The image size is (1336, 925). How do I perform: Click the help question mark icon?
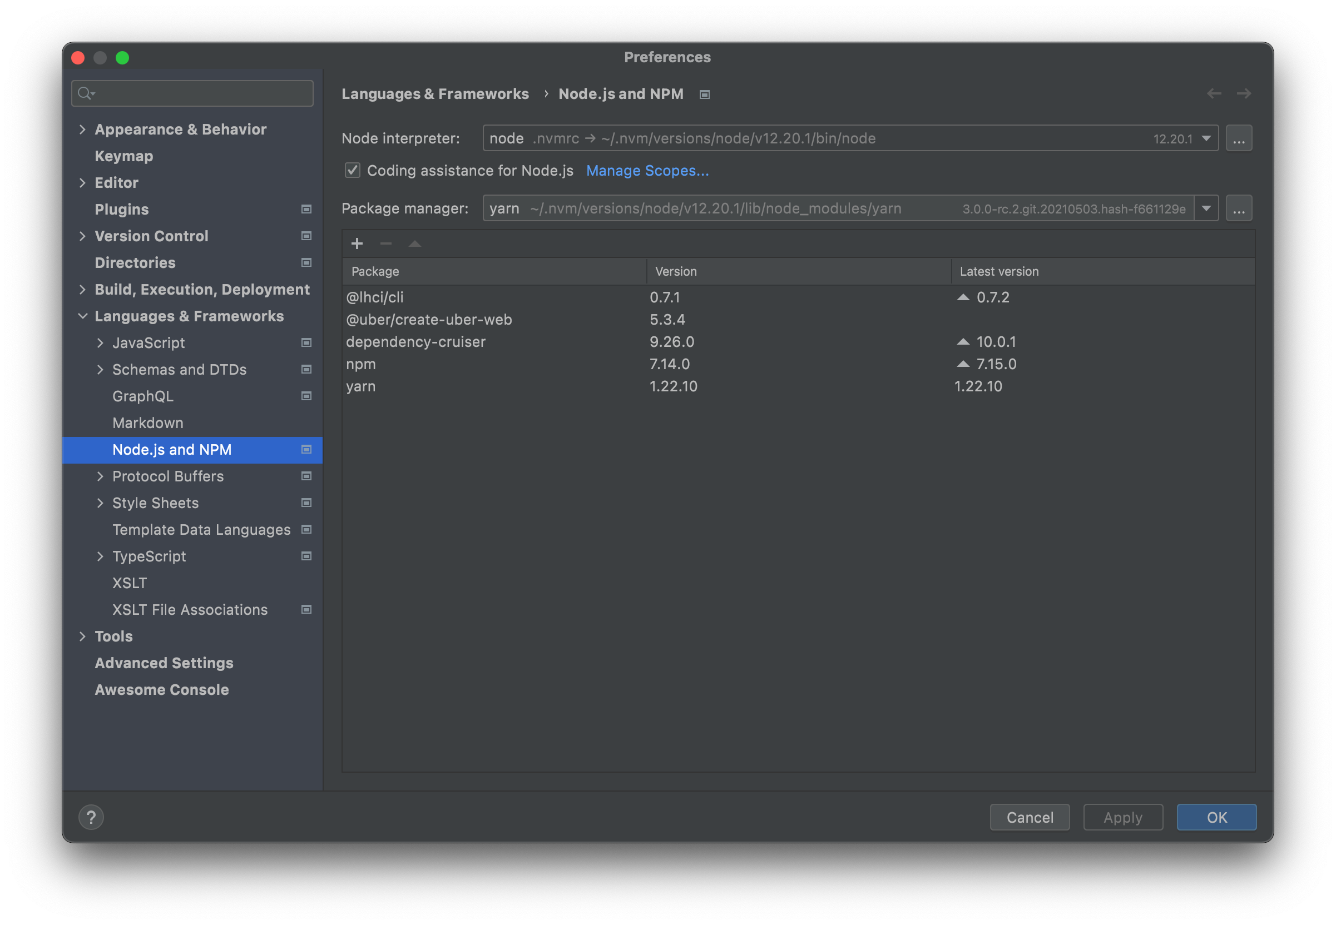pos(91,817)
